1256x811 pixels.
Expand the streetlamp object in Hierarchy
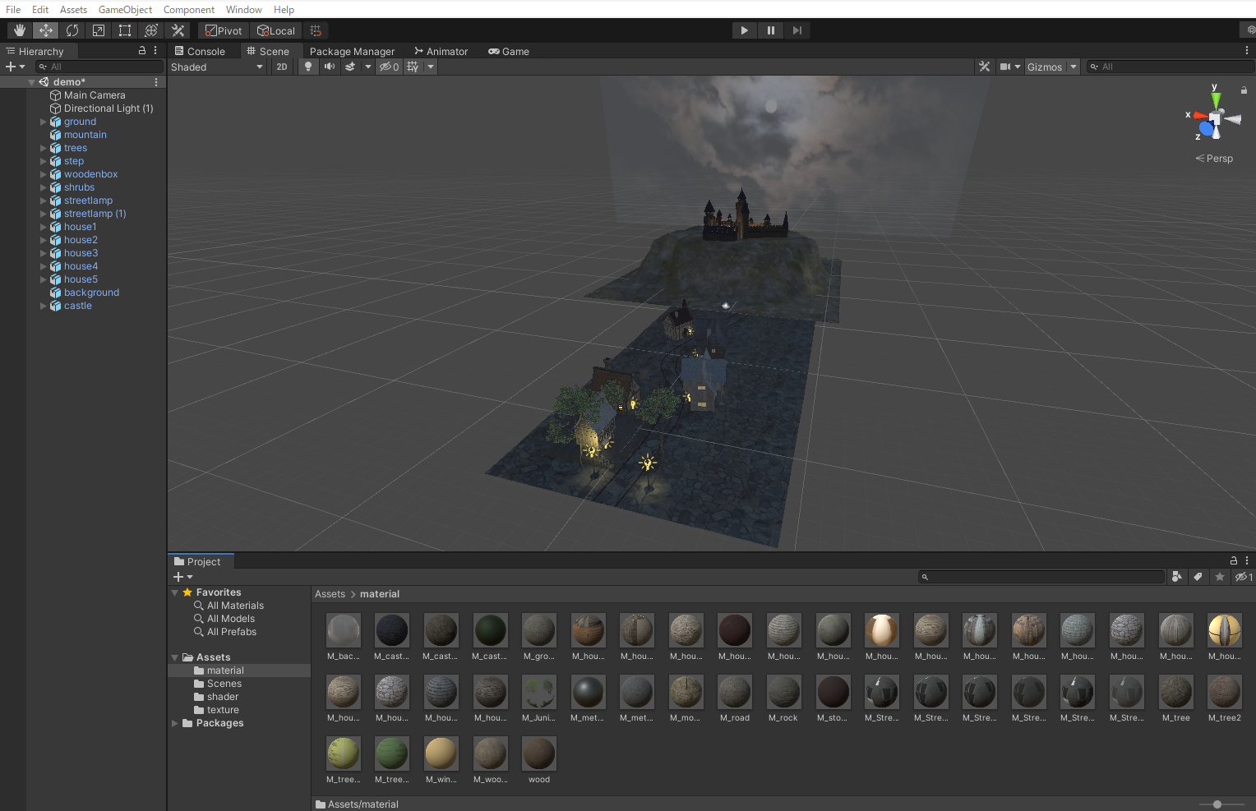coord(44,200)
